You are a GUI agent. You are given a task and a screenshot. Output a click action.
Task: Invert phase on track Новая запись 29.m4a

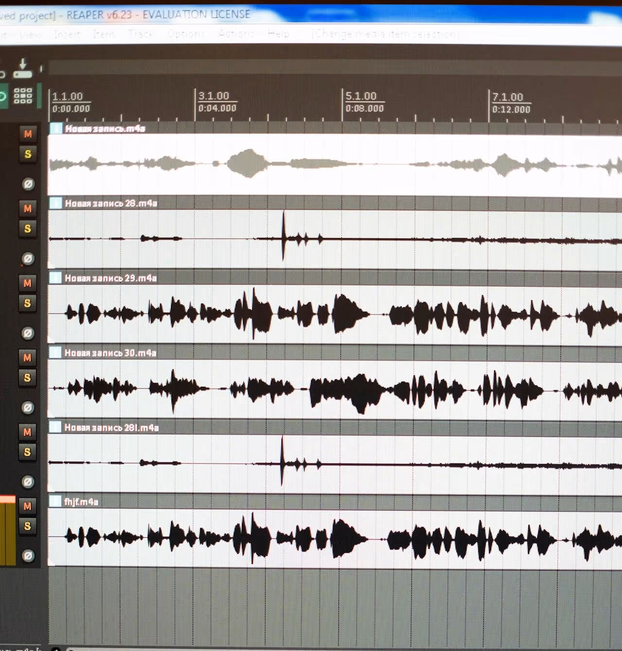click(28, 333)
